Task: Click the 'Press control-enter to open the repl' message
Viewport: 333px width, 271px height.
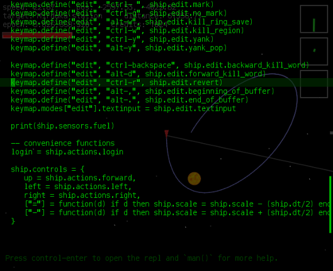Action: (x=142, y=258)
